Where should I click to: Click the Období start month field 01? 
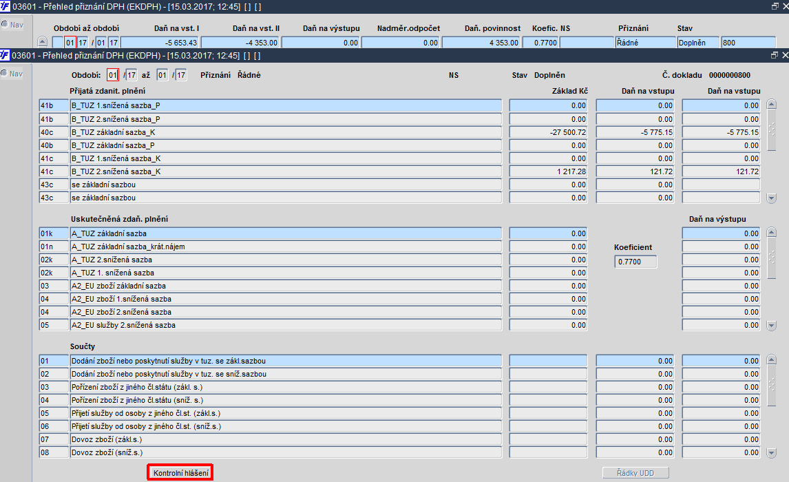[113, 75]
